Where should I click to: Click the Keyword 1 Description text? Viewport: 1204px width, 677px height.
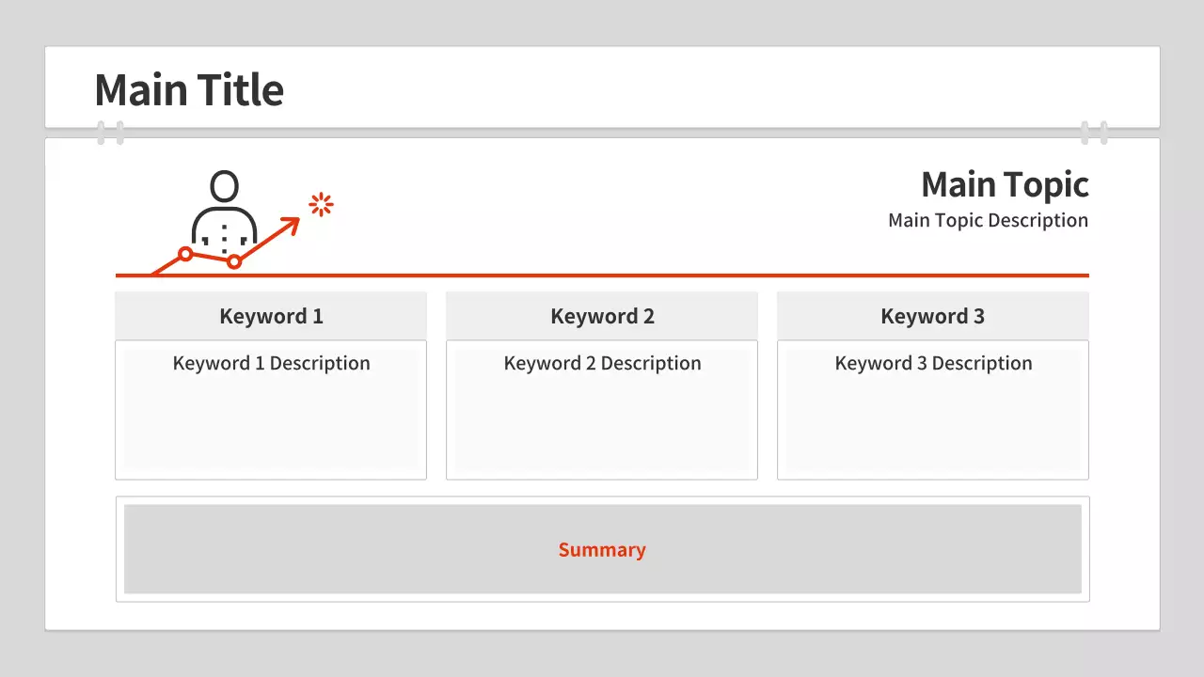[271, 363]
